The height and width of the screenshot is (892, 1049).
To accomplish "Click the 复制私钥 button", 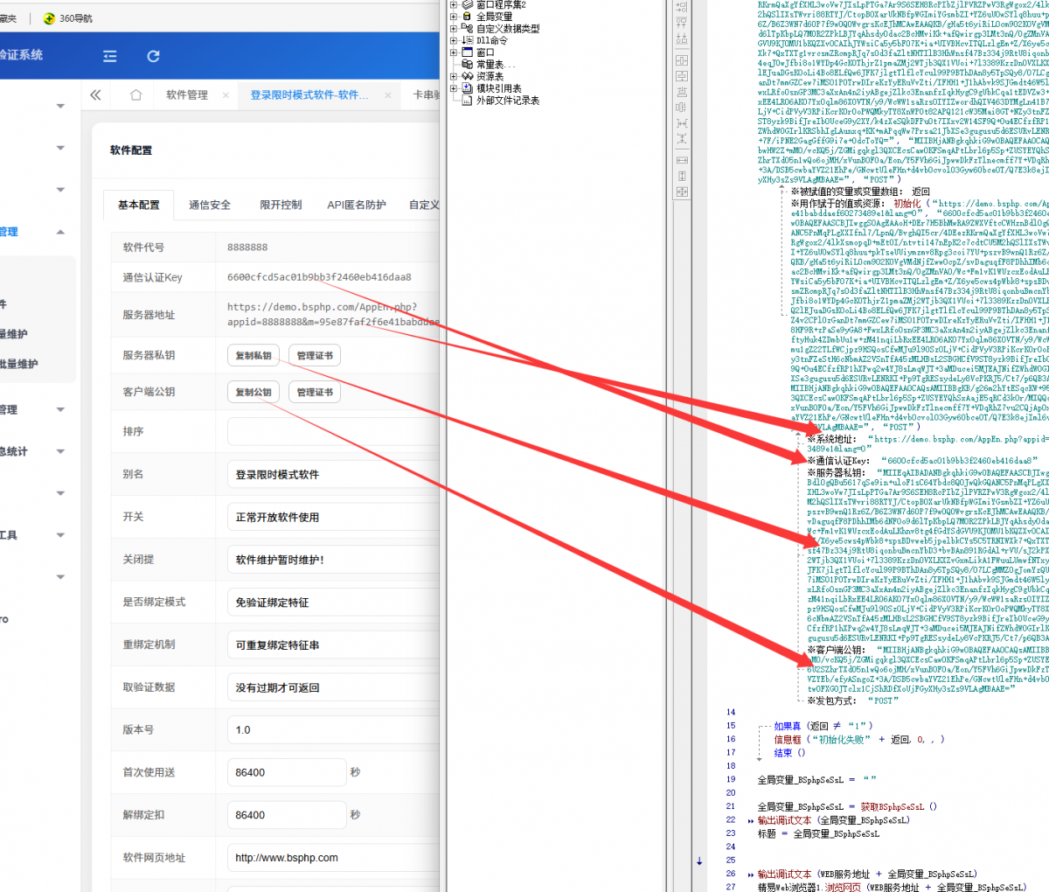I will (254, 355).
